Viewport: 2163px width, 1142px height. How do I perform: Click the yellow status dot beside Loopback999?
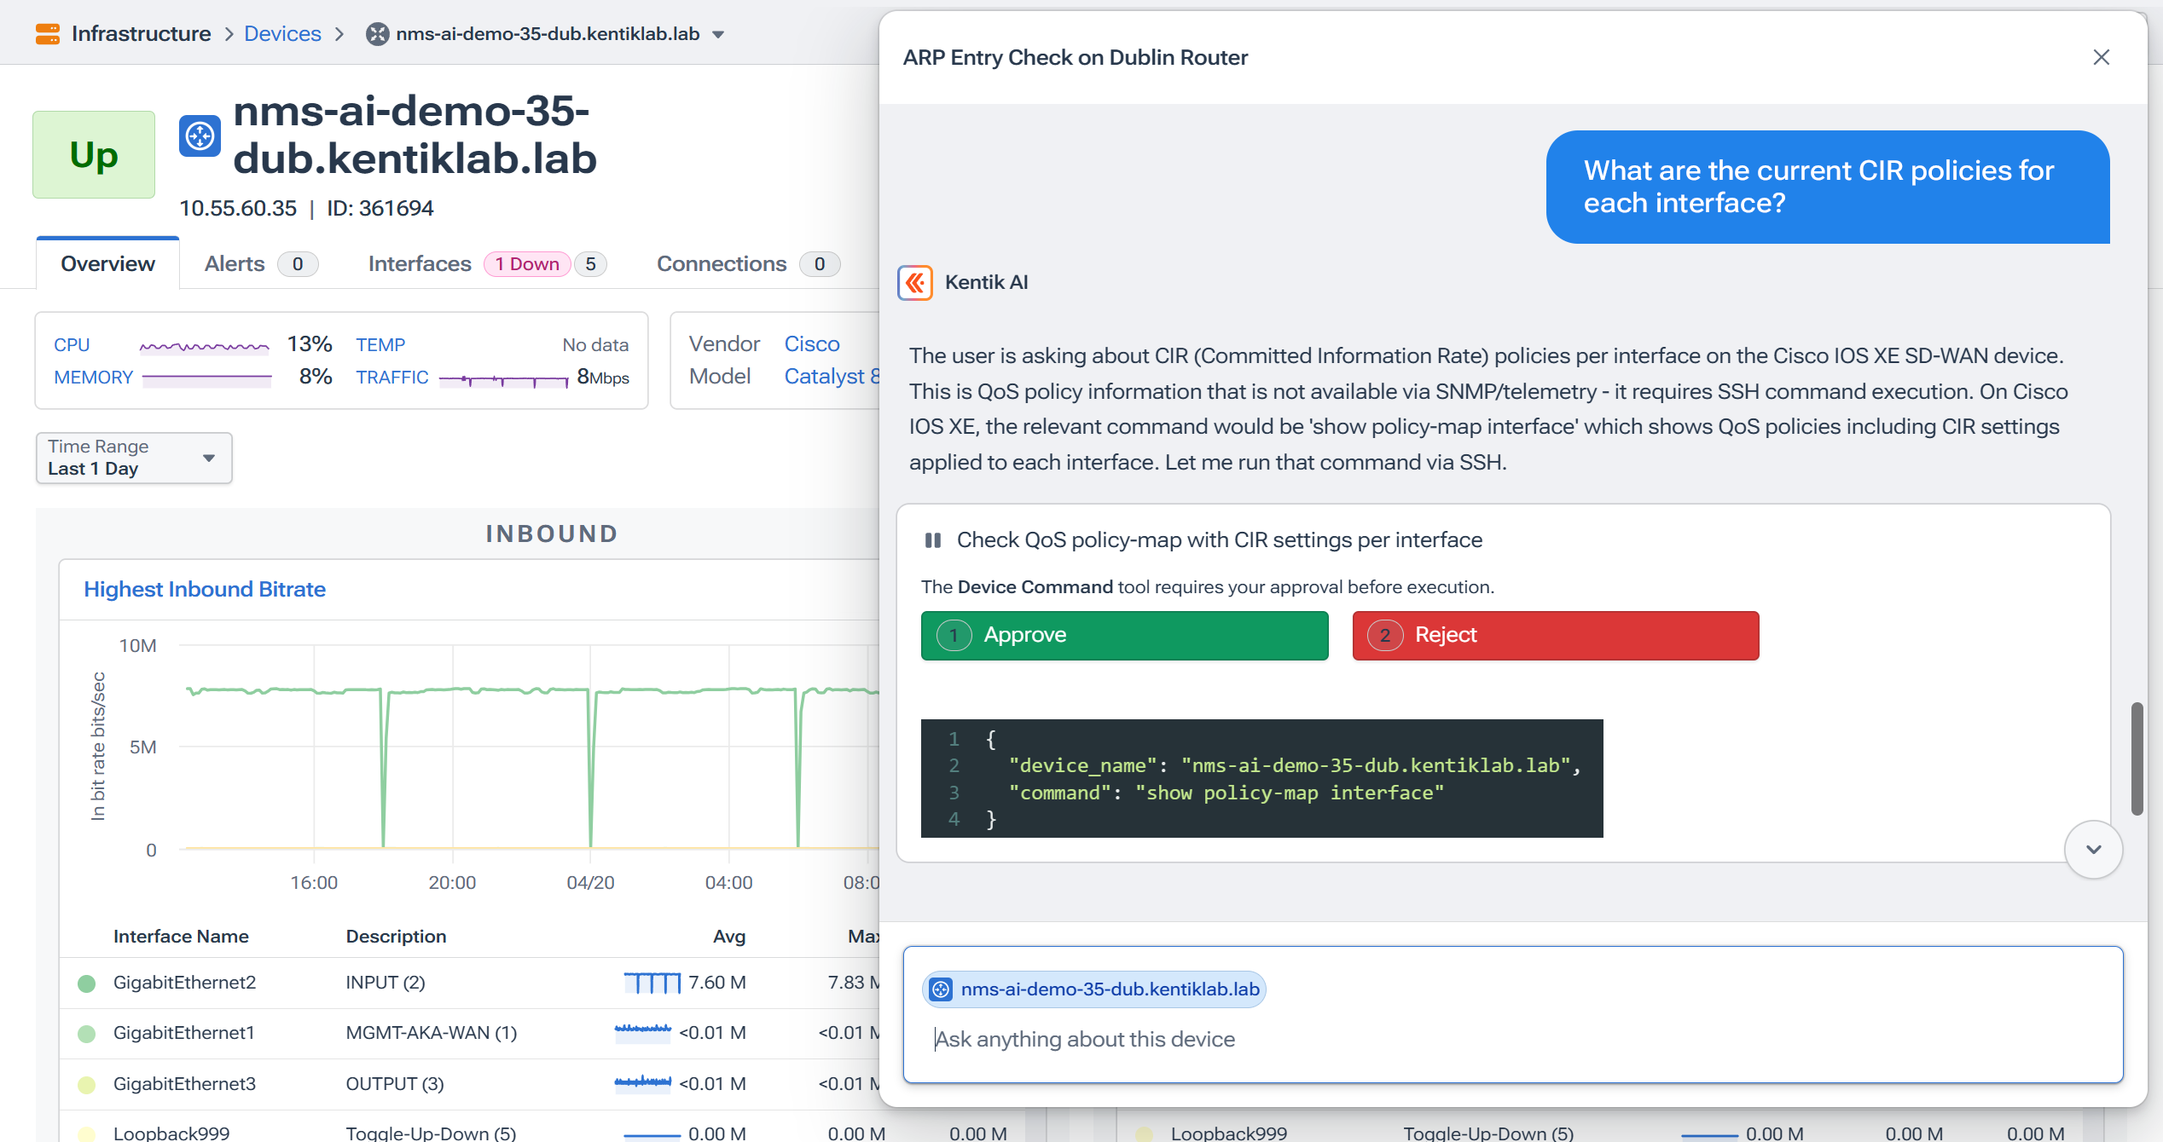click(86, 1133)
